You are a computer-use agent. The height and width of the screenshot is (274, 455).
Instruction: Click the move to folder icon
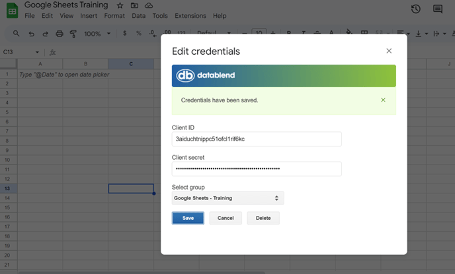134,5
